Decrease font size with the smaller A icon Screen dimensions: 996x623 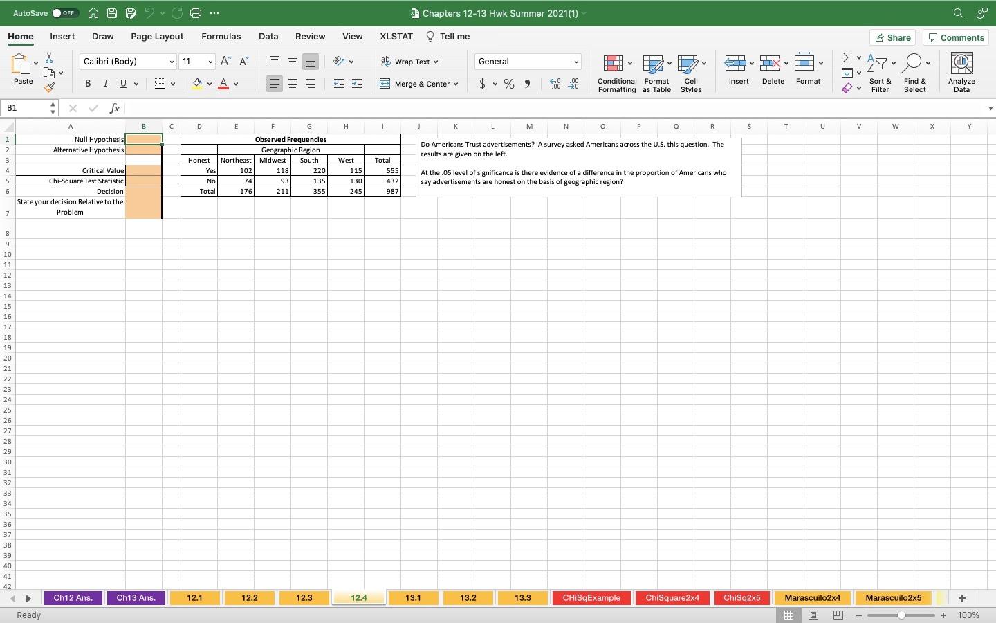point(243,62)
